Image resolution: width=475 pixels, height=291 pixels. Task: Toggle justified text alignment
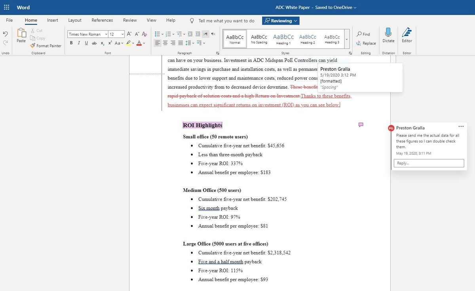point(180,43)
